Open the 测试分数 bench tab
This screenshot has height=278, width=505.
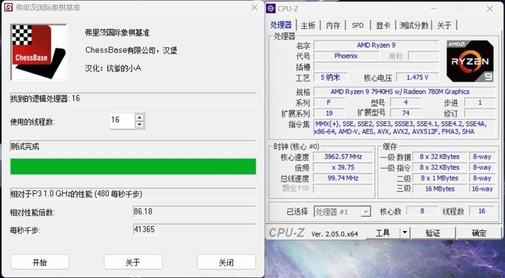point(414,25)
